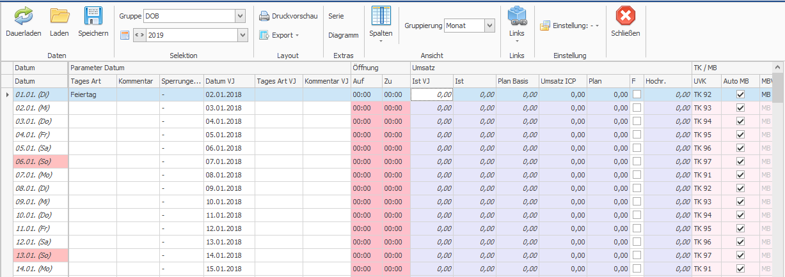Screen dimensions: 785x277
Task: Open the year 2019 dropdown
Action: tap(241, 35)
